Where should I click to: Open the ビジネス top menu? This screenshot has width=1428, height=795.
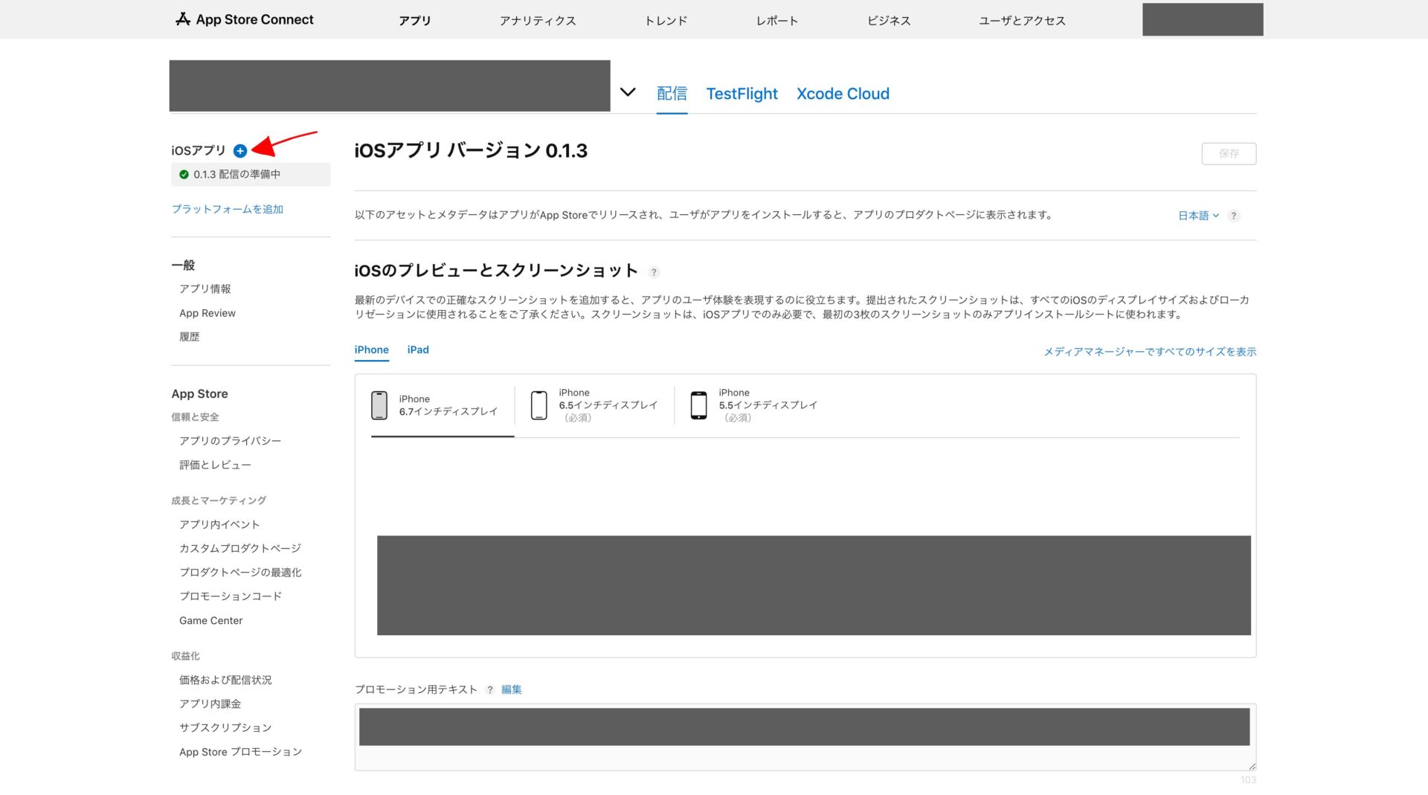point(889,20)
